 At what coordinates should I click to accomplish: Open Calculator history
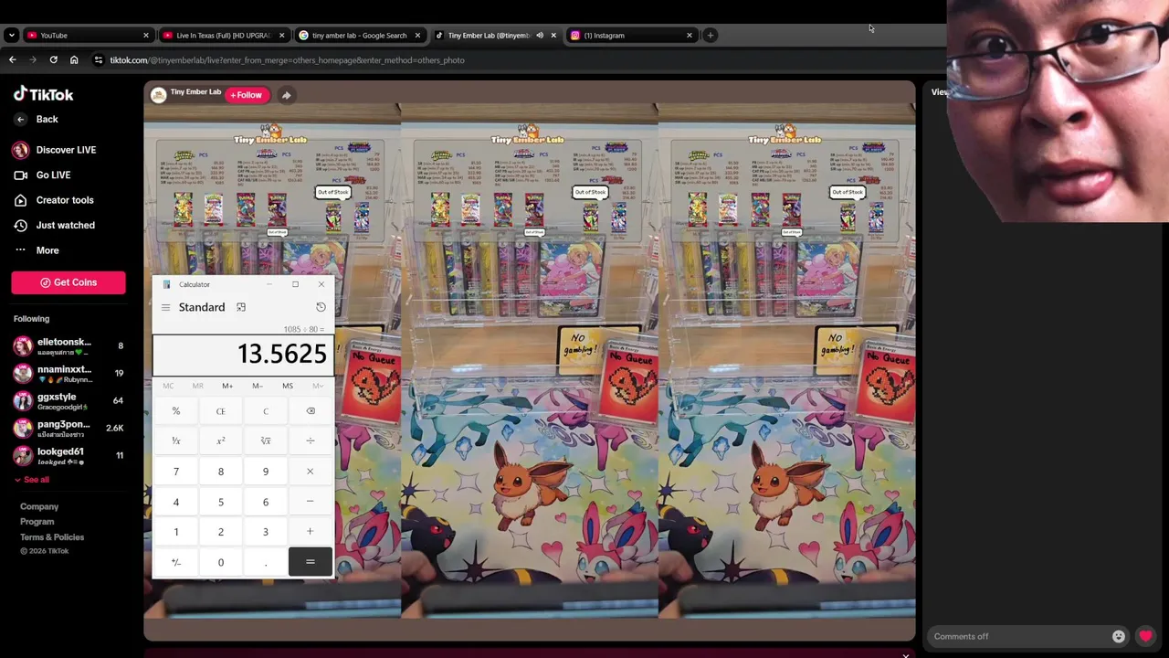click(x=321, y=307)
